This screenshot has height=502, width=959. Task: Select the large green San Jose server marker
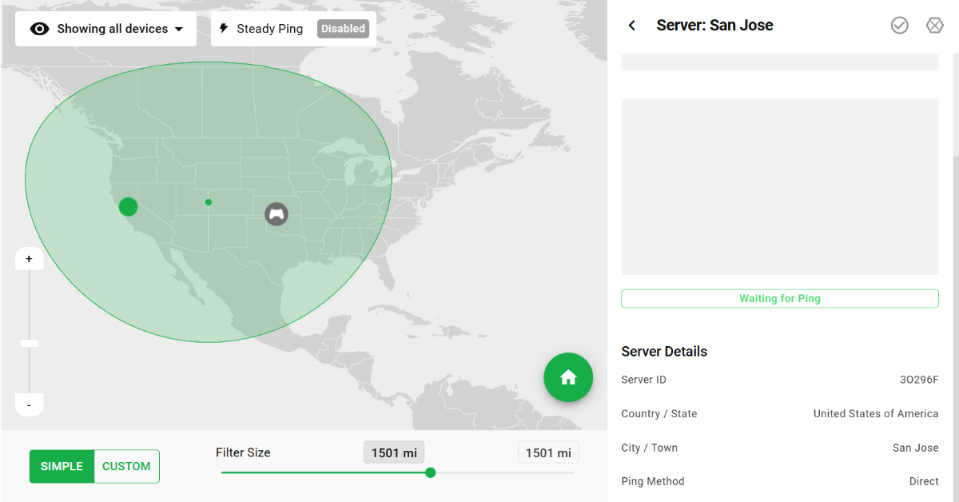click(x=128, y=207)
